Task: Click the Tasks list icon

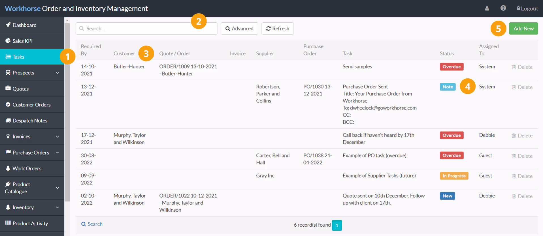Action: pos(8,57)
